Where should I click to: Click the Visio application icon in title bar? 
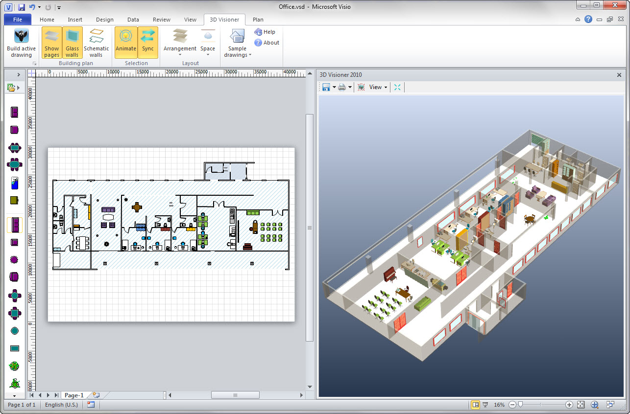pos(8,7)
